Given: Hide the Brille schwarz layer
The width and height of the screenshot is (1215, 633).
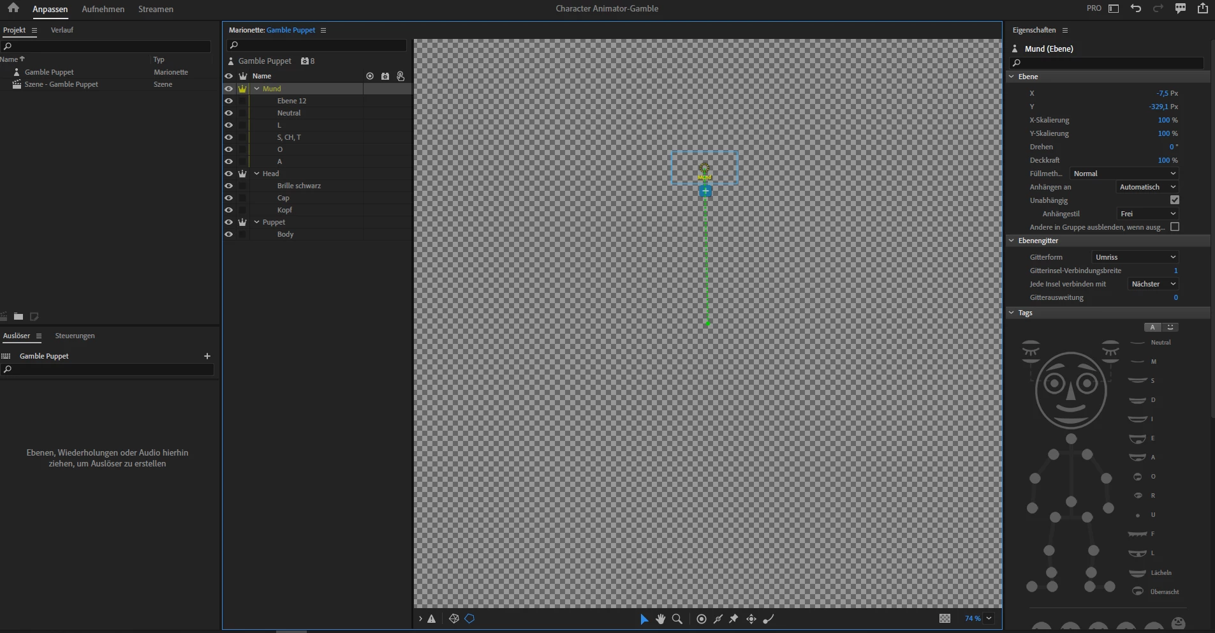Looking at the screenshot, I should click(228, 186).
